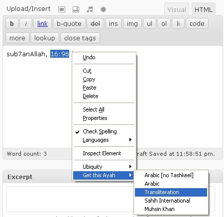Screen dimensions: 224x217
Task: Click the Draft Saved timestamp text
Action: pyautogui.click(x=176, y=154)
